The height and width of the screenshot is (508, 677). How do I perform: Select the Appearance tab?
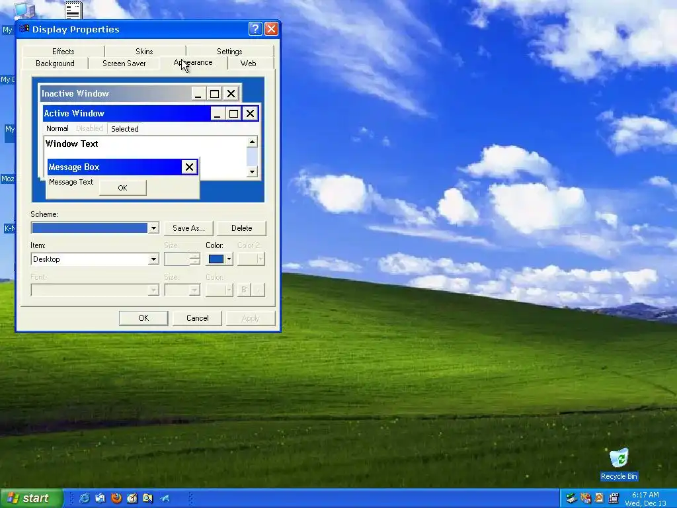tap(193, 63)
